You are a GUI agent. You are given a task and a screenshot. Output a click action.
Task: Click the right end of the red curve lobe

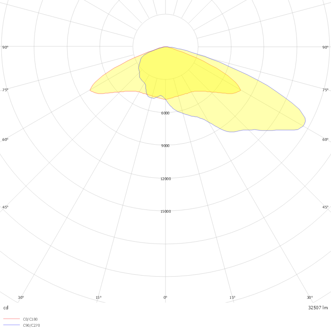(x=240, y=90)
